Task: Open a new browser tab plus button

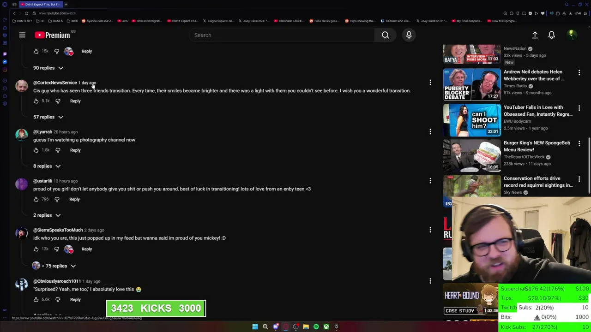Action: (x=66, y=4)
